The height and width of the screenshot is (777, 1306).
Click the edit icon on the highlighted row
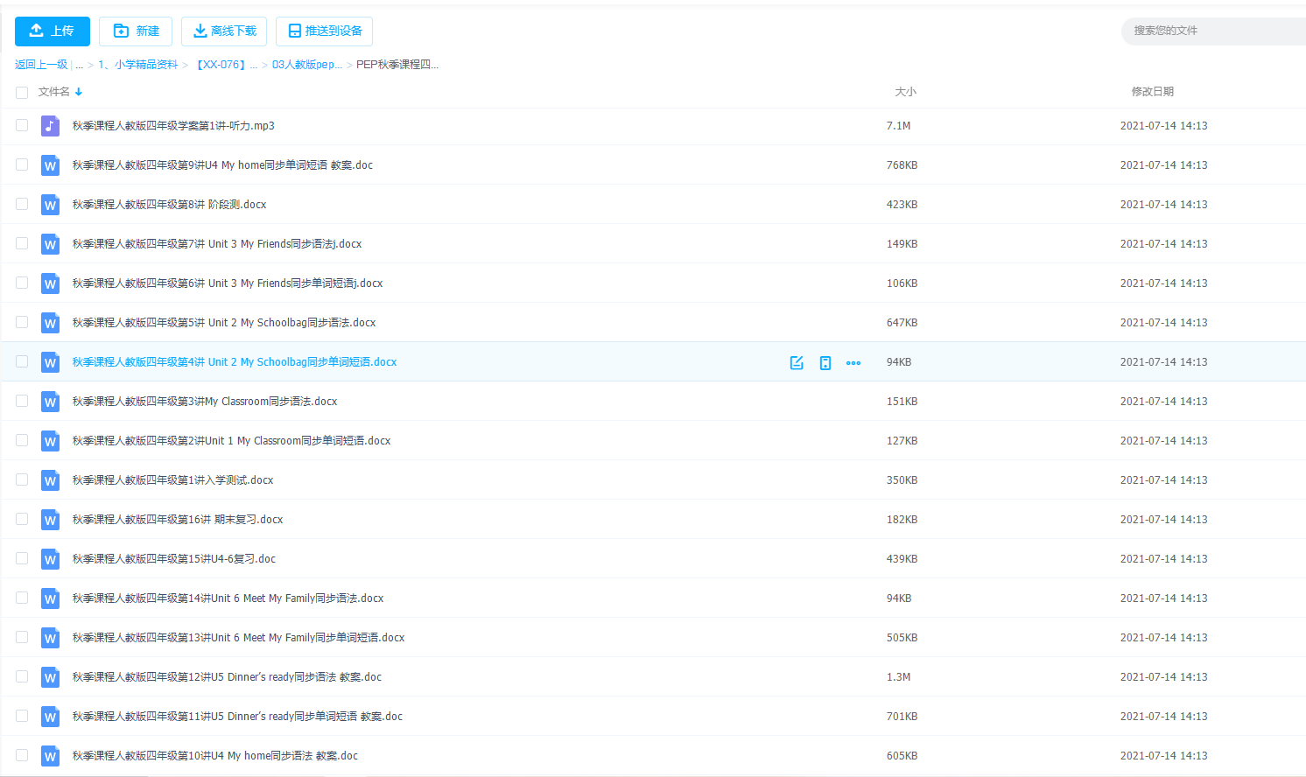pos(797,362)
